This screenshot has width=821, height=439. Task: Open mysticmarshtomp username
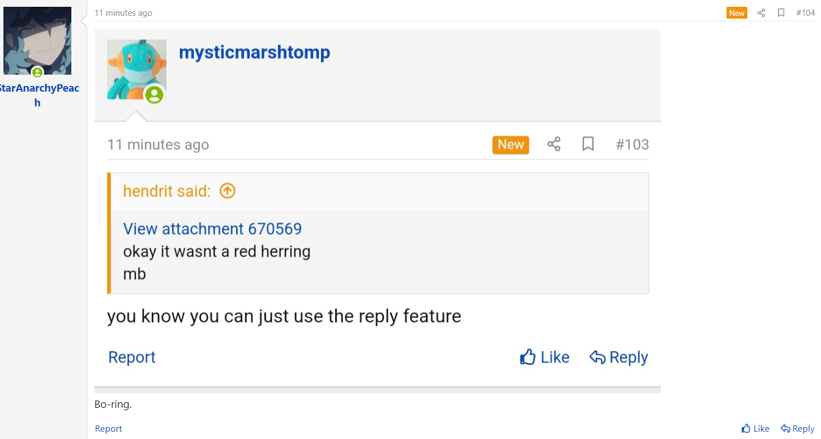pyautogui.click(x=254, y=53)
